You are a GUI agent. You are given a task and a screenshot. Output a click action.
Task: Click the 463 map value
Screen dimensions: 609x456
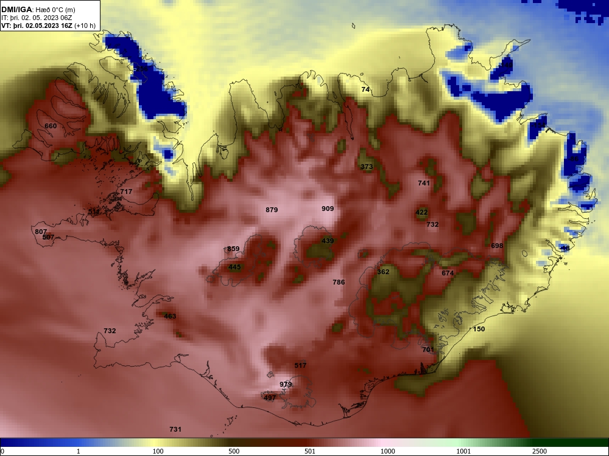[170, 316]
